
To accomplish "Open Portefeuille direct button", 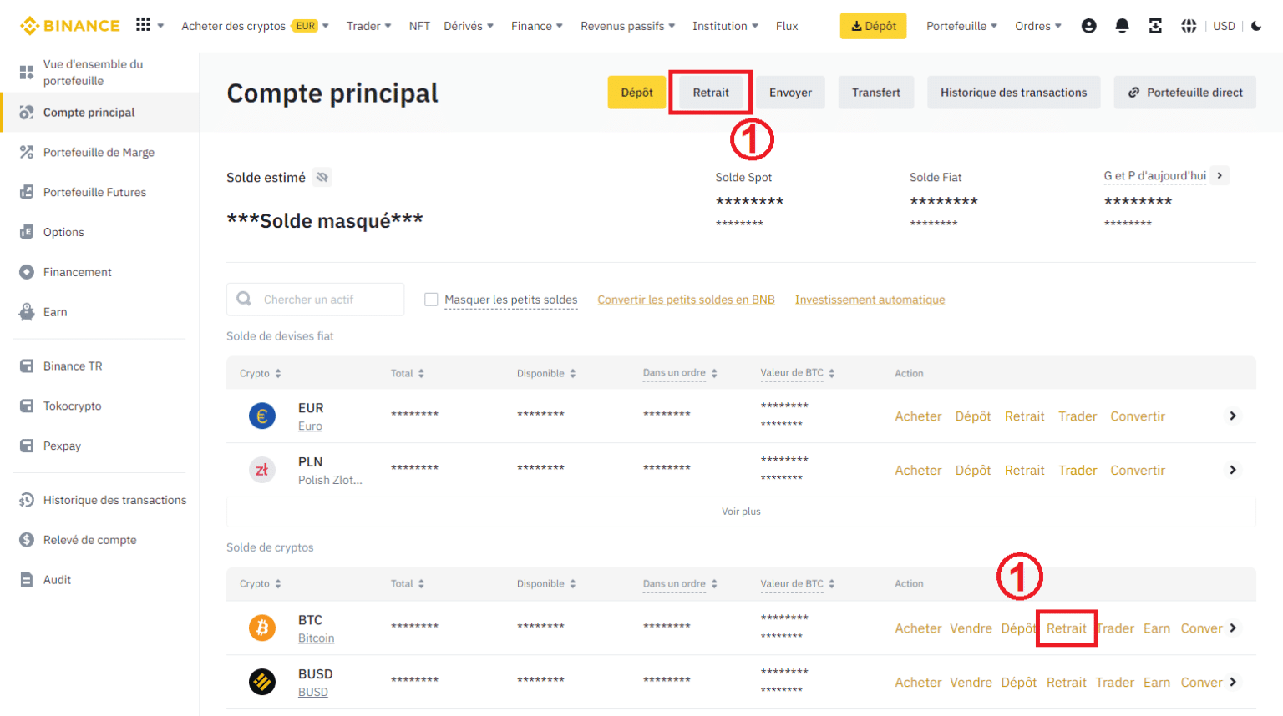I will pos(1184,93).
